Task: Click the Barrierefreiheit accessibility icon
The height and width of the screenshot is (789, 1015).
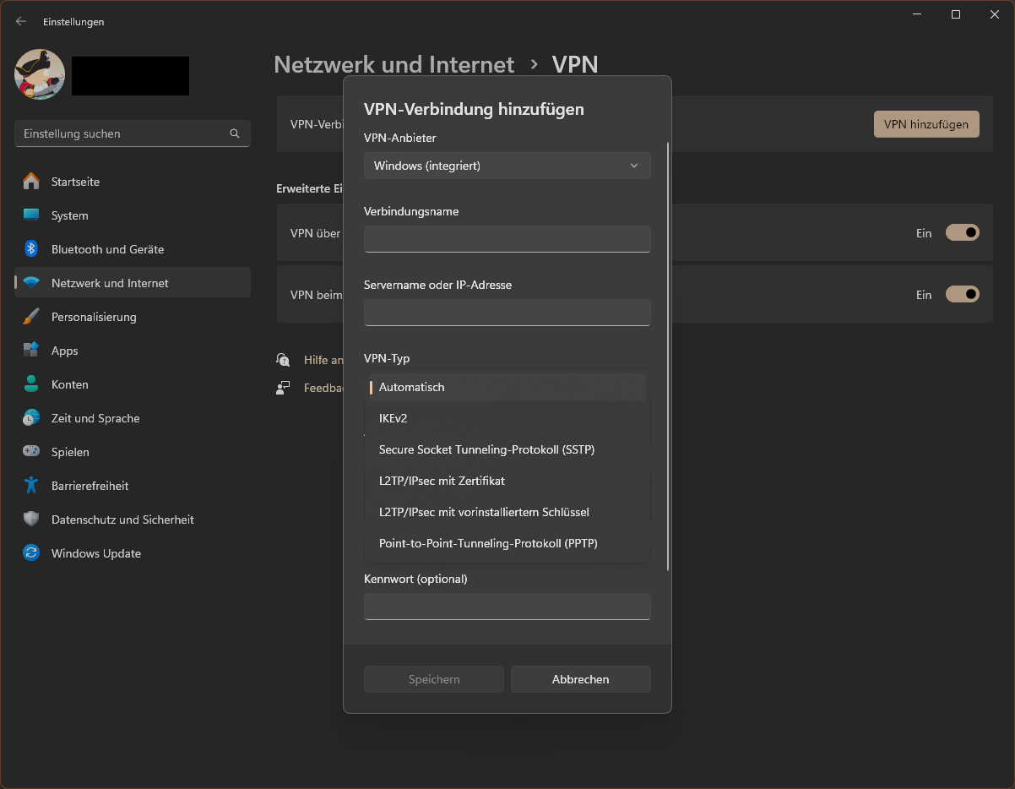Action: 31,486
